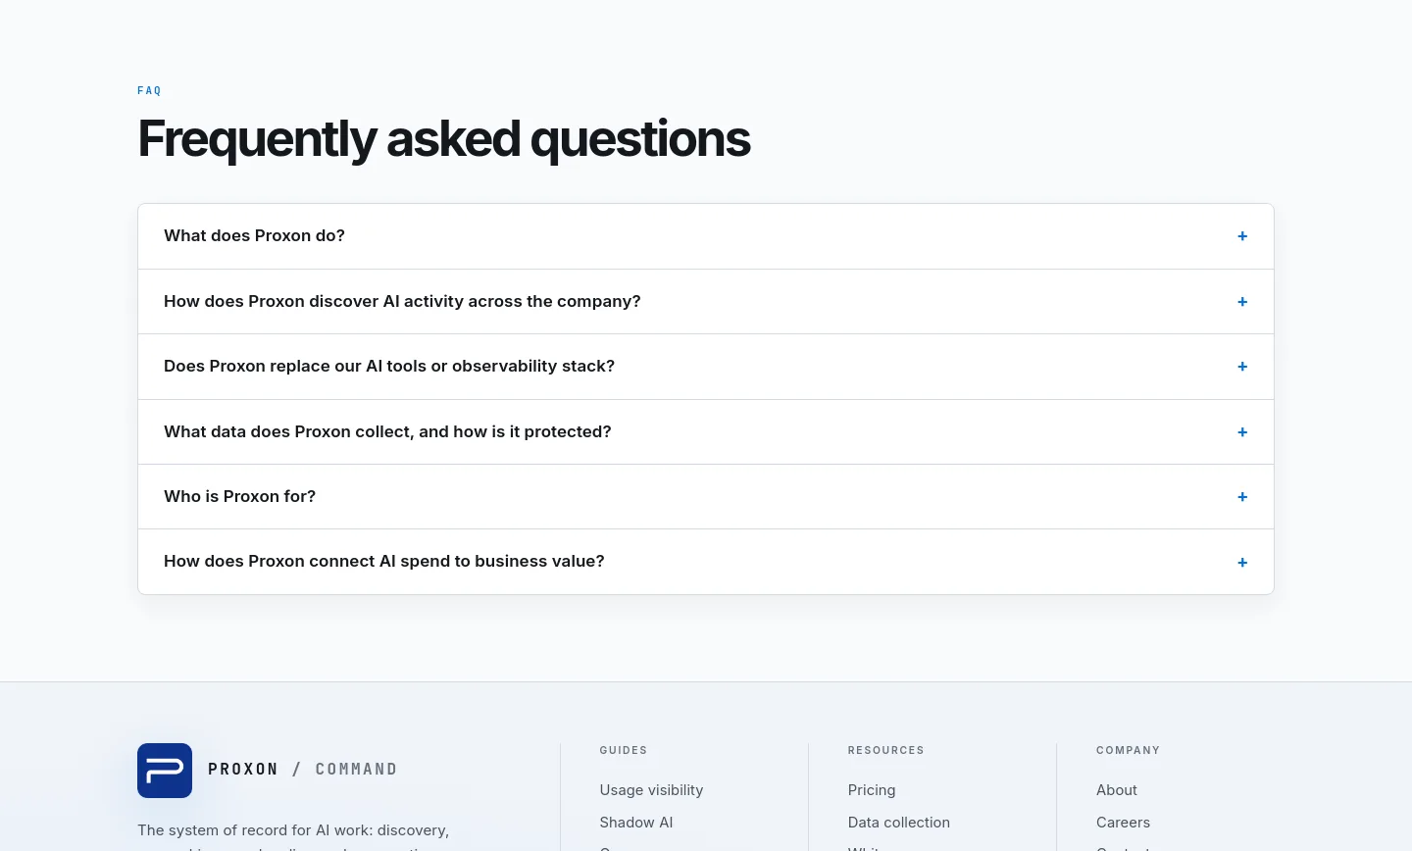Screen dimensions: 1412x851
Task: Click the PROXON / COMMAND wordmark
Action: point(303,770)
